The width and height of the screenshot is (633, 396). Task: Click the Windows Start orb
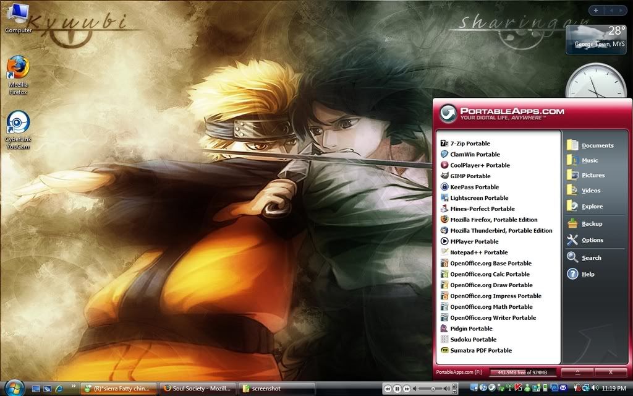coord(15,388)
